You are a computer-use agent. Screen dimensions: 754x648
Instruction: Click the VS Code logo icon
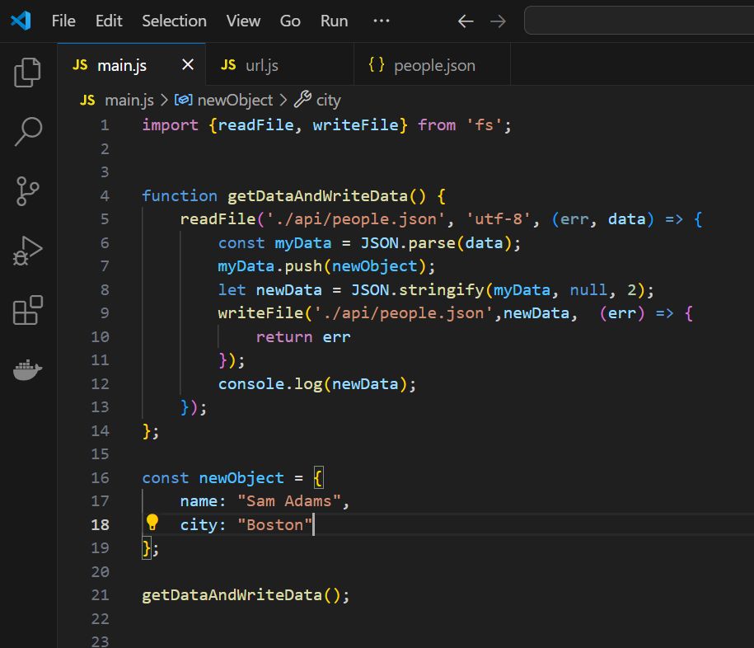coord(21,21)
